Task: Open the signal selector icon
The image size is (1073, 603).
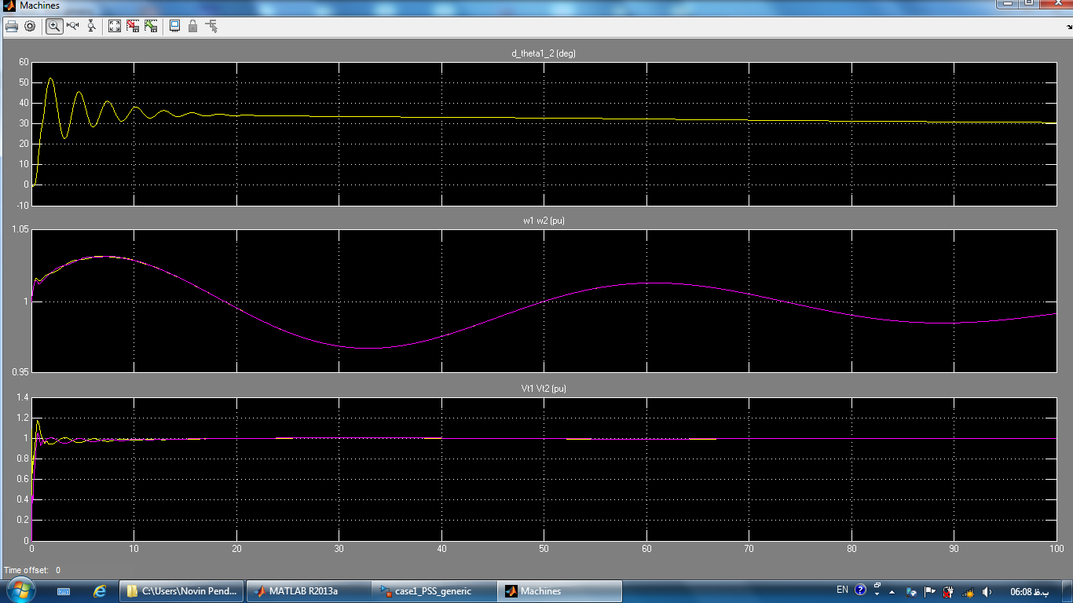Action: click(211, 26)
